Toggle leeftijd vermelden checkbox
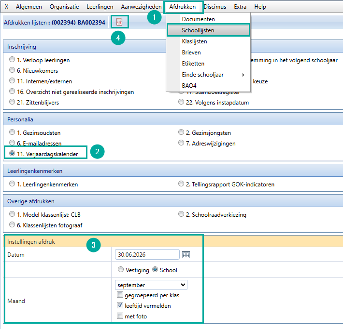The image size is (343, 329). [120, 305]
